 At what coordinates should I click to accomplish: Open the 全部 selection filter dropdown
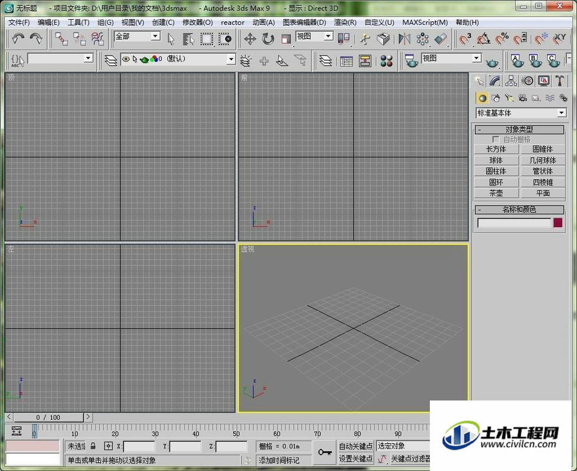(156, 36)
